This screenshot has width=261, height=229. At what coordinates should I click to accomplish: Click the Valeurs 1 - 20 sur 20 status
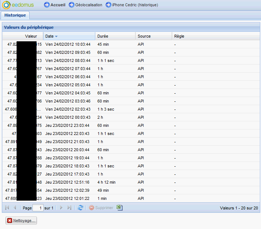[x=239, y=208]
